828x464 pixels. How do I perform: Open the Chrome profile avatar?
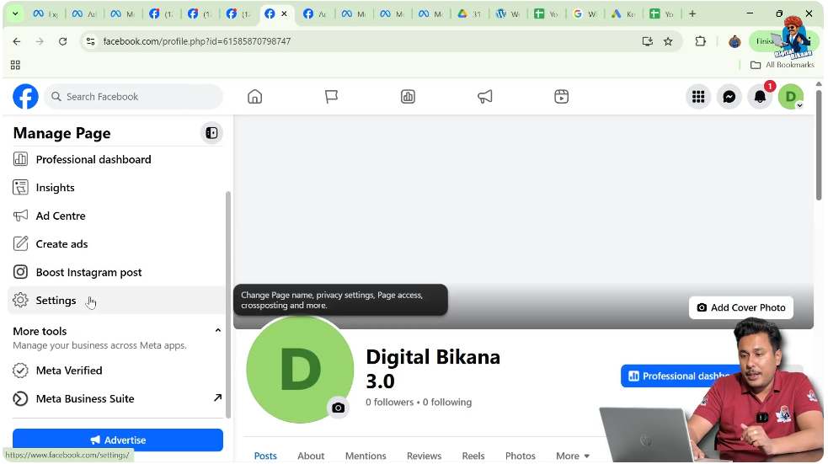(735, 41)
